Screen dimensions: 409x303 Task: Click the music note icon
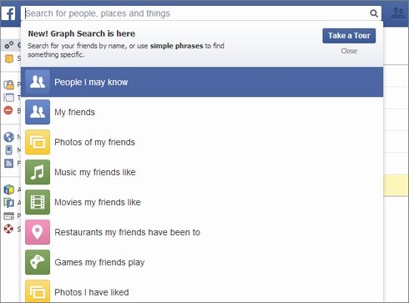coord(38,172)
